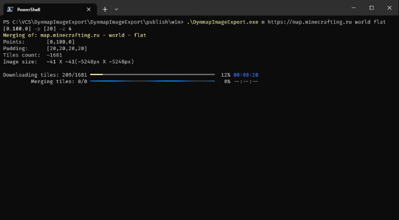Click the Downloading tiles progress bar
Viewport: 399px width, 220px height.
(x=153, y=75)
